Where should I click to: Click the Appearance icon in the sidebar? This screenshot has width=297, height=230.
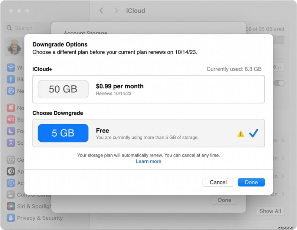[11, 171]
